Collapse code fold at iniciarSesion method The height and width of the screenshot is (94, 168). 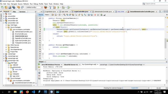(43, 18)
